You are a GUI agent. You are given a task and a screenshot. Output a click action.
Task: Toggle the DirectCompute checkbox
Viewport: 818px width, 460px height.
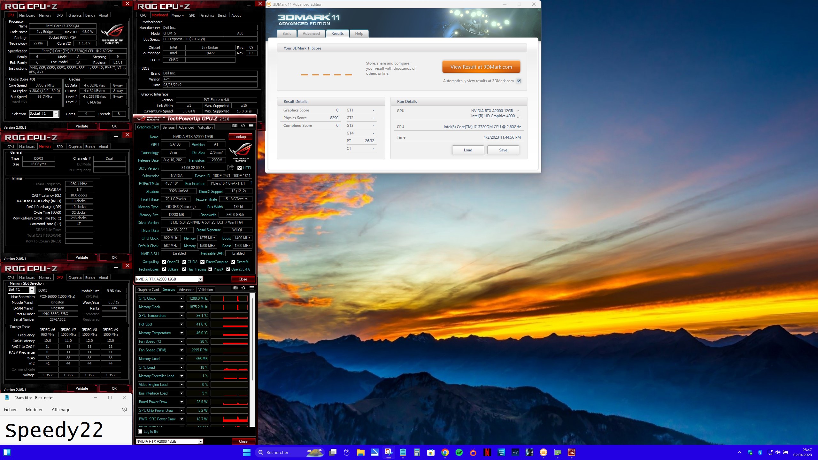coord(203,262)
